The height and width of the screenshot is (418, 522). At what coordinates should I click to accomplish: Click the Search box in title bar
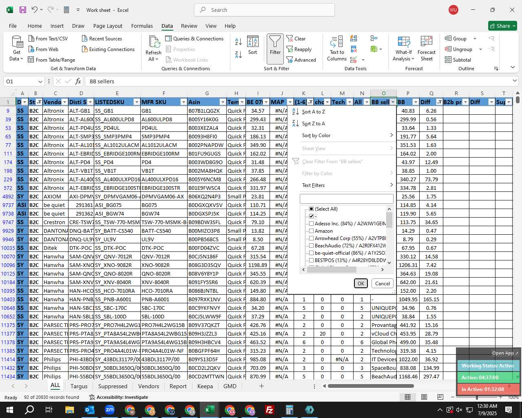click(x=264, y=10)
